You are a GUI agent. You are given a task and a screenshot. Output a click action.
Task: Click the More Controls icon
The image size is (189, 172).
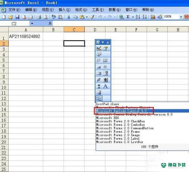click(x=99, y=99)
